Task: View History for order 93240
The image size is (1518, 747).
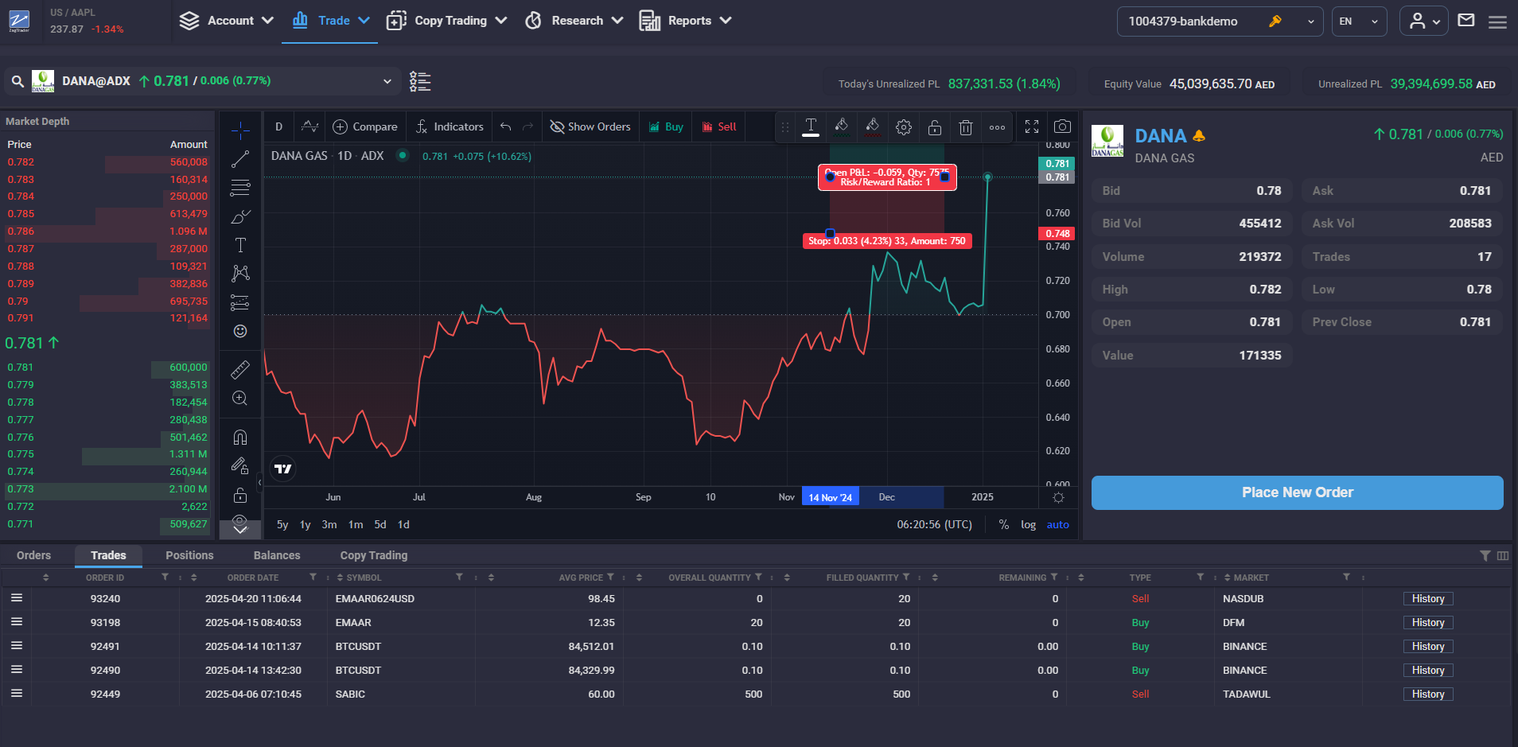Action: coord(1427,598)
